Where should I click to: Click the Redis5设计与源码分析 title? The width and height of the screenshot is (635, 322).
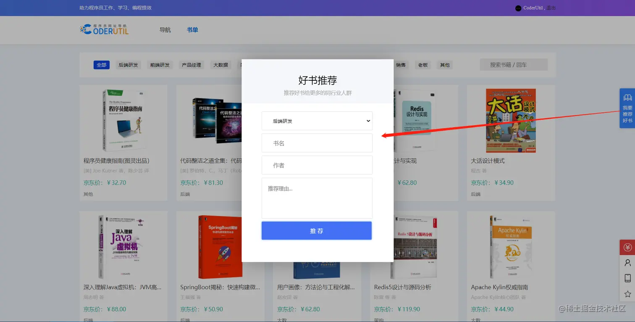[x=402, y=287]
